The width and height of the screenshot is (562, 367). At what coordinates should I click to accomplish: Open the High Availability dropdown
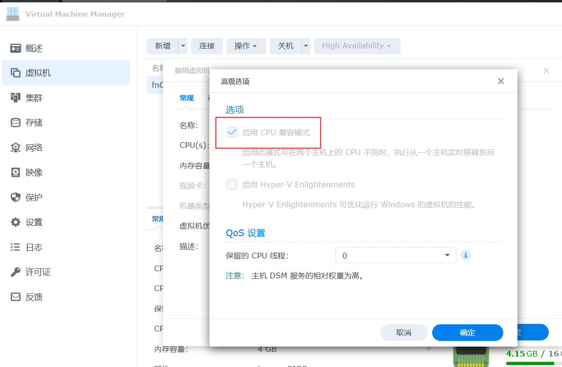[x=357, y=46]
